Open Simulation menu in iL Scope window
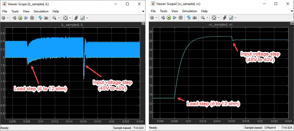 click(41, 11)
